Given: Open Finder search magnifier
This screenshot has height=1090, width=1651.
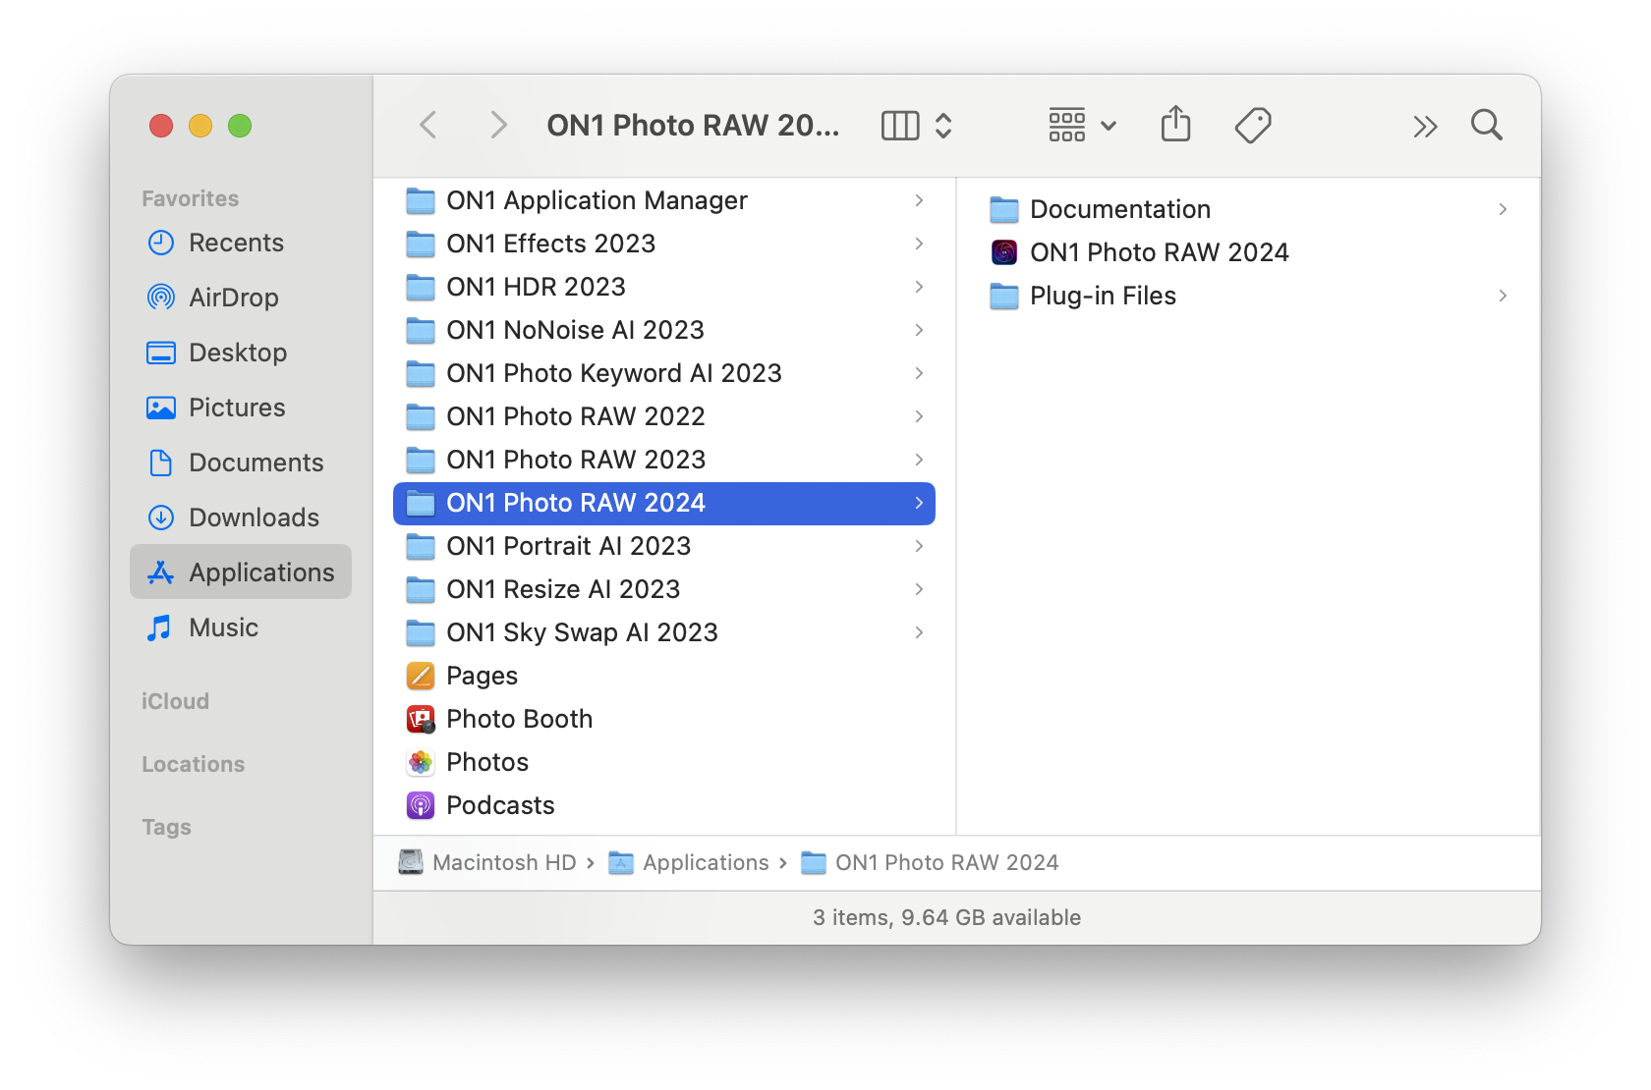Looking at the screenshot, I should coord(1487,125).
